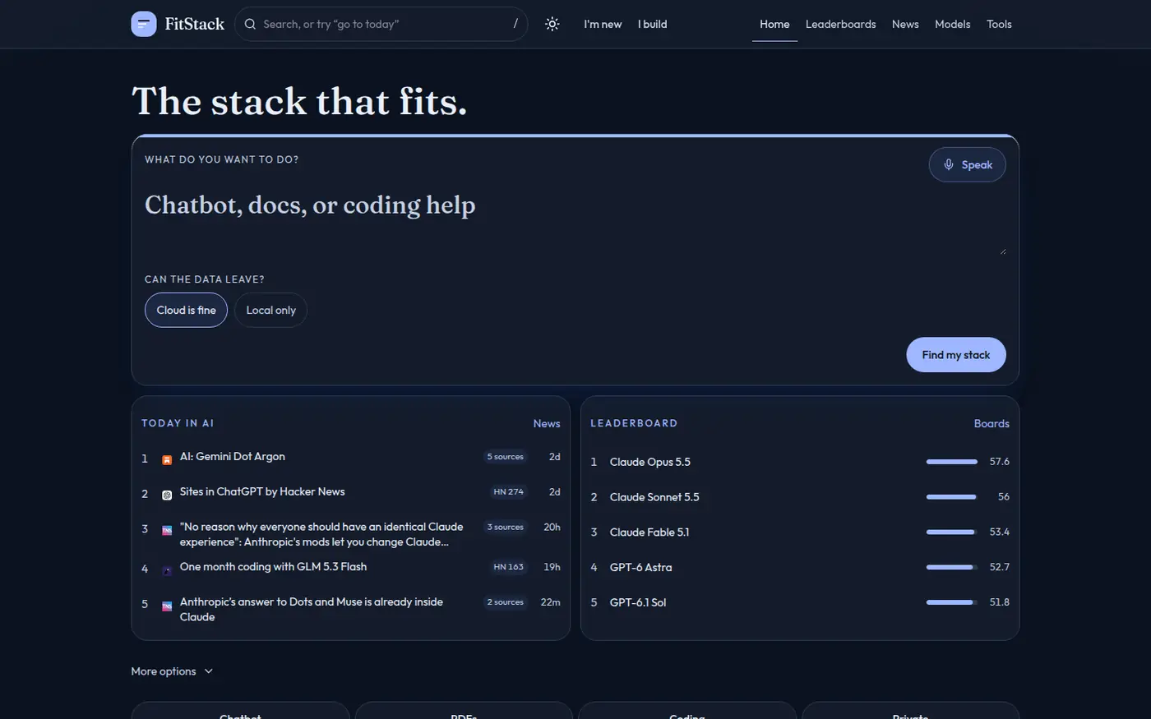Select the Local only option
Image resolution: width=1151 pixels, height=719 pixels.
[270, 310]
